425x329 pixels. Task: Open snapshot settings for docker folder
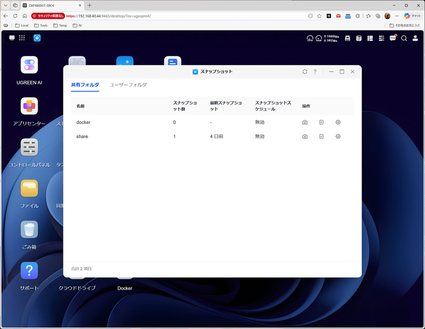pyautogui.click(x=338, y=123)
